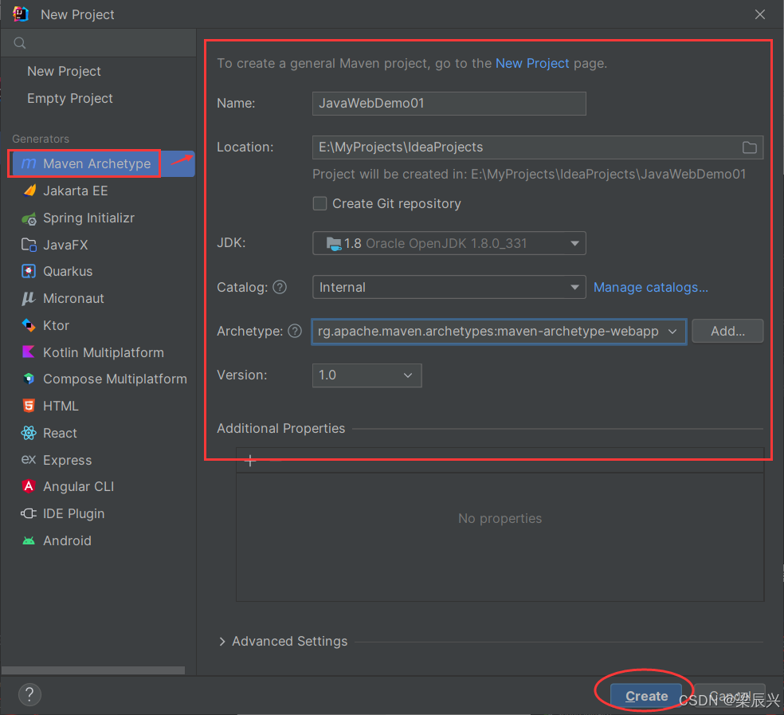Screen dimensions: 784x715
Task: Select JavaFX generator label
Action: (x=65, y=245)
